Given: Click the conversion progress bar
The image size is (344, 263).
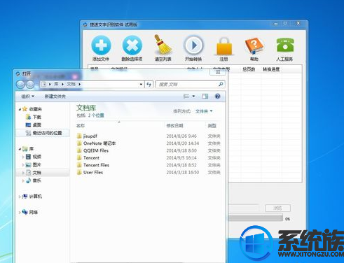Looking at the screenshot, I should coord(255,218).
